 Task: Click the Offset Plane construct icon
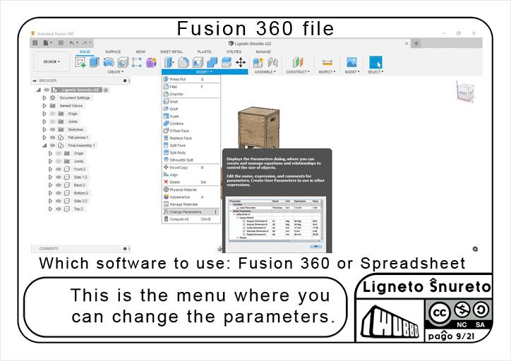pyautogui.click(x=298, y=62)
